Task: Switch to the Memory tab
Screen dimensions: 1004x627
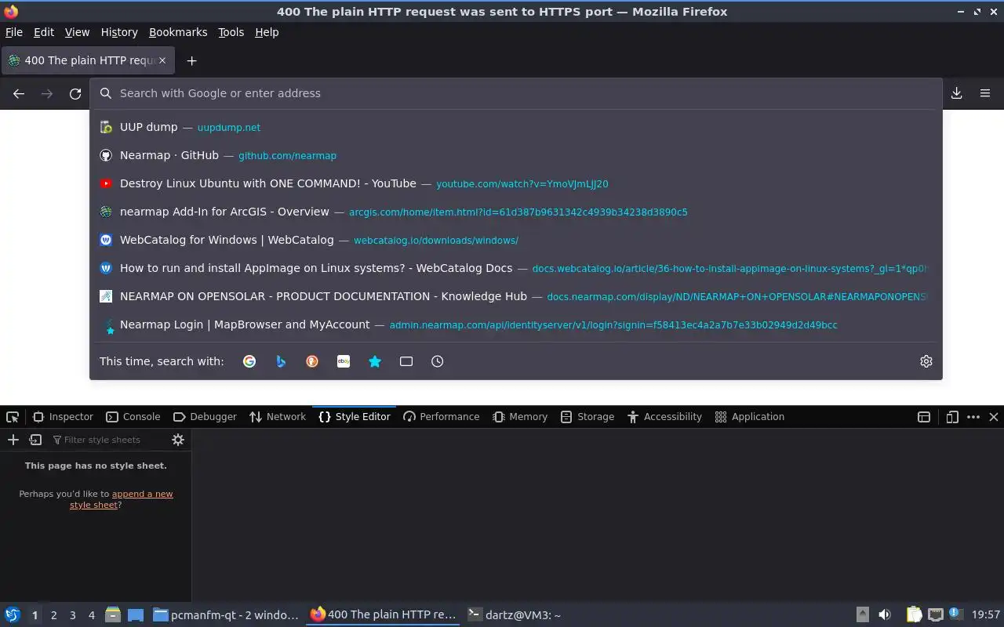Action: pyautogui.click(x=520, y=417)
